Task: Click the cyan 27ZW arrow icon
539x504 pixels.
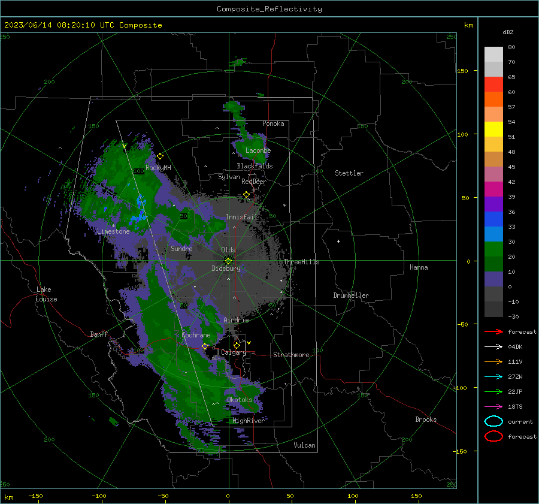Action: [493, 377]
